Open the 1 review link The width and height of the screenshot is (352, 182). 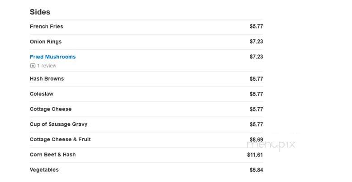(x=47, y=66)
